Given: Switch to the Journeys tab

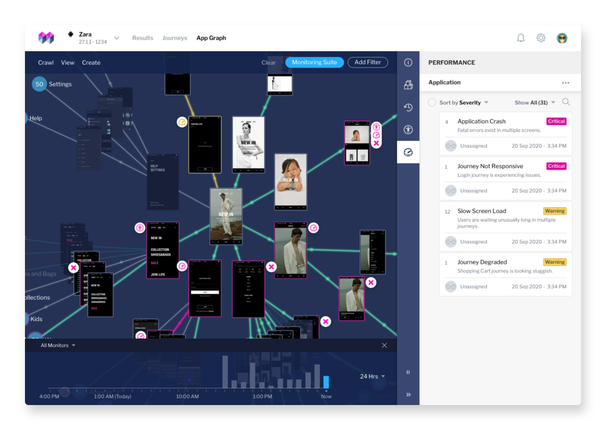Looking at the screenshot, I should tap(175, 38).
